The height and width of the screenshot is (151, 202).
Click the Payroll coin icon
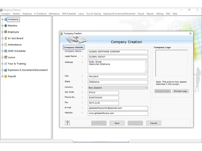pyautogui.click(x=6, y=77)
